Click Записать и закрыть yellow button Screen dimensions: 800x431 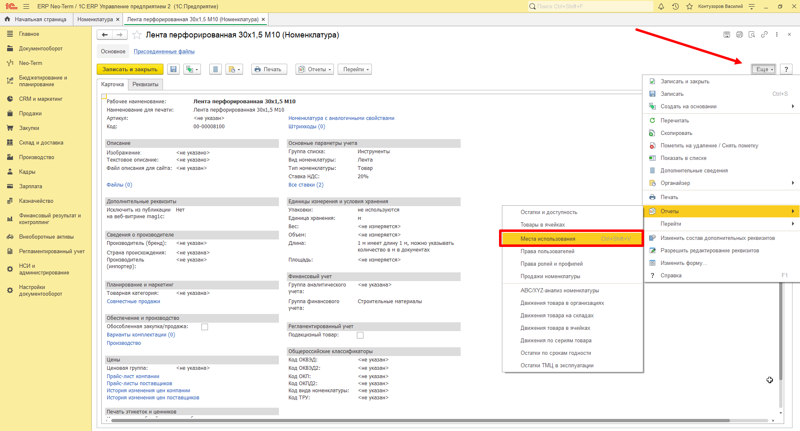[x=130, y=70]
